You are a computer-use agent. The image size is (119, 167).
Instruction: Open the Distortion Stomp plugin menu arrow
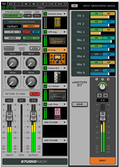(65, 14)
